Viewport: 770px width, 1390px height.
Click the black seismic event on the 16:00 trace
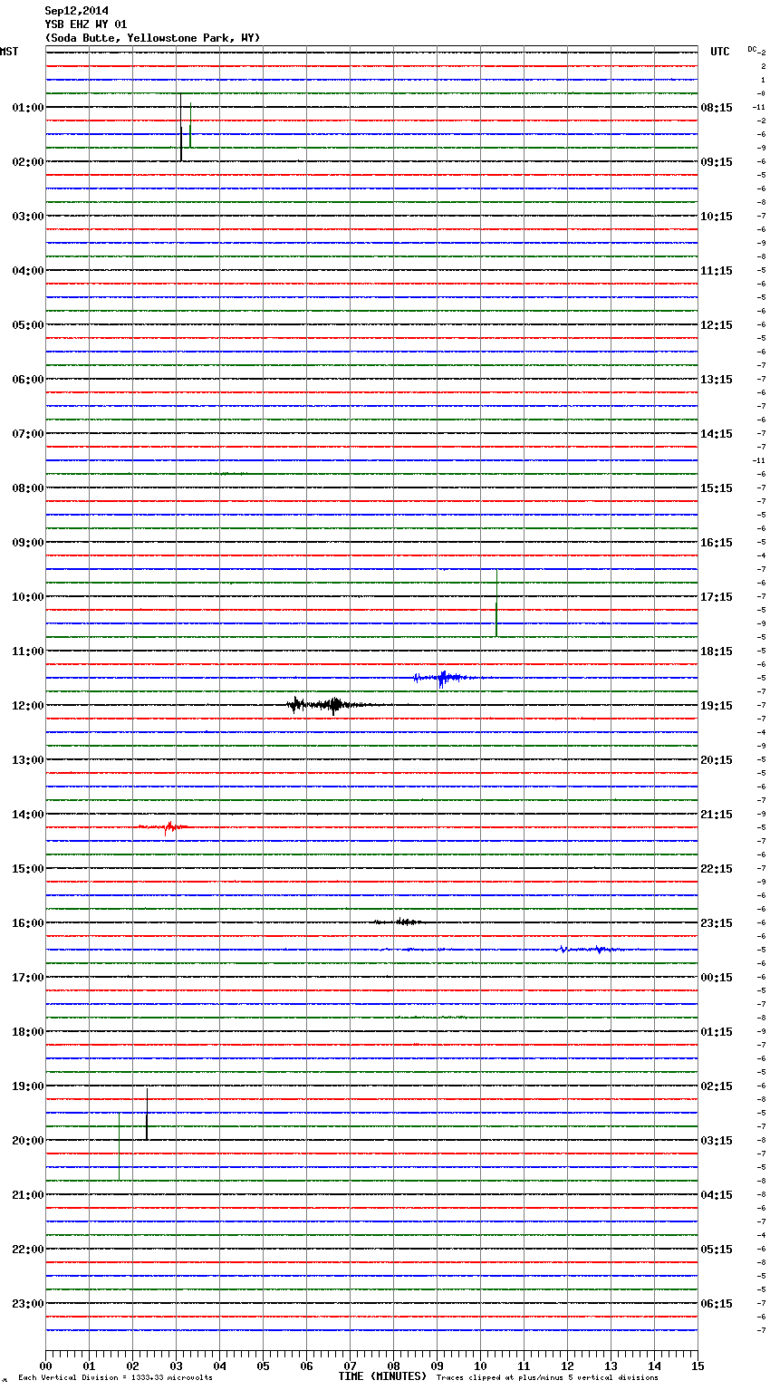click(399, 922)
